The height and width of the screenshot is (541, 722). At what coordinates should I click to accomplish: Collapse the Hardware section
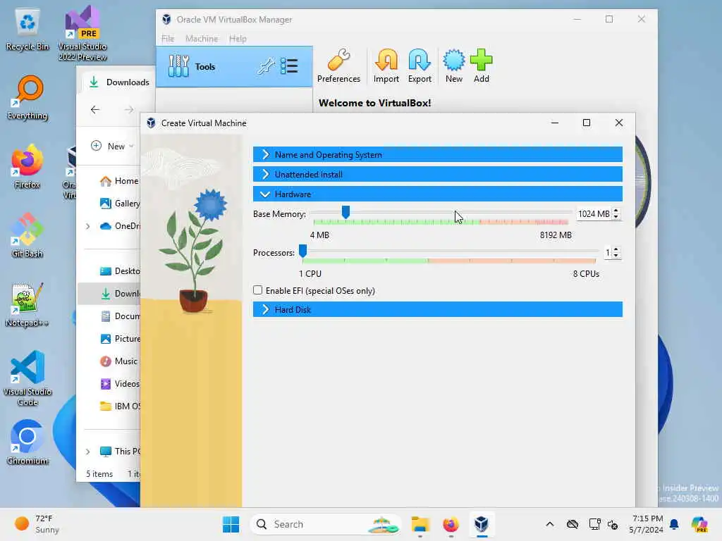pyautogui.click(x=437, y=194)
